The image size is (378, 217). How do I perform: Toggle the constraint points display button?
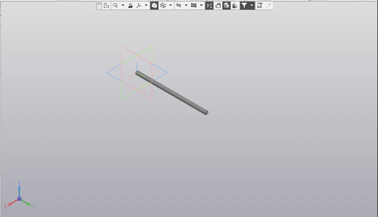209,5
